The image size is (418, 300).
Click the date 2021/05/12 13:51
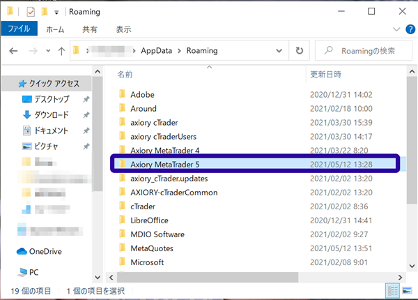click(x=341, y=248)
